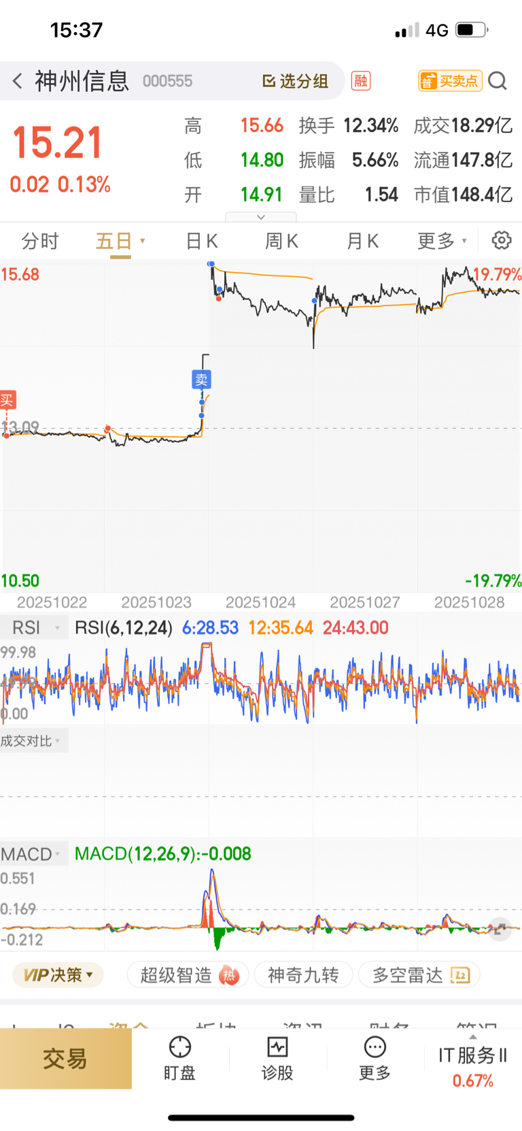Tap the battery status icon
This screenshot has height=1131, width=522.
coord(472,30)
